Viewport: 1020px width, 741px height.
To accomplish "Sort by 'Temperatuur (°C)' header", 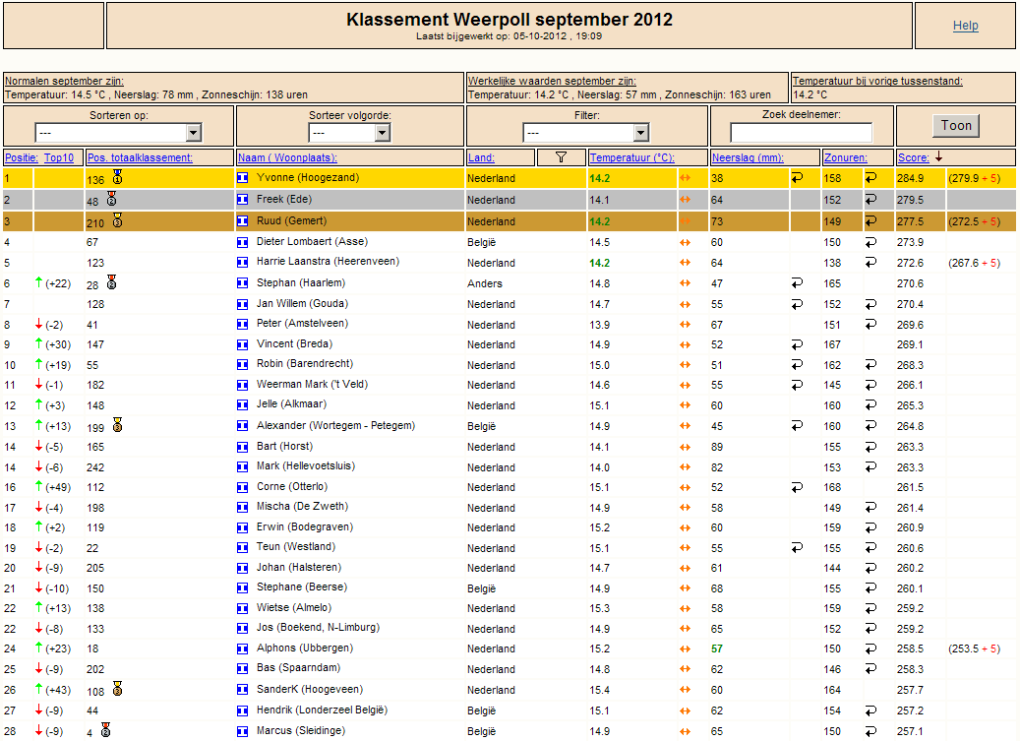I will click(x=632, y=157).
